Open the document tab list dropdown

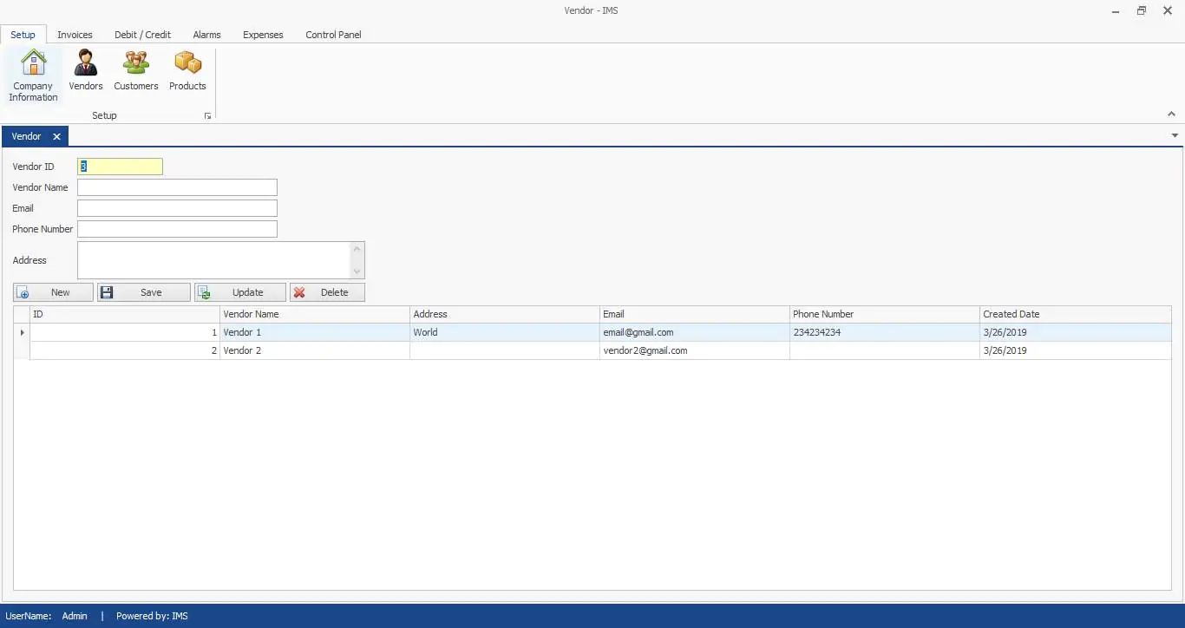pos(1175,136)
